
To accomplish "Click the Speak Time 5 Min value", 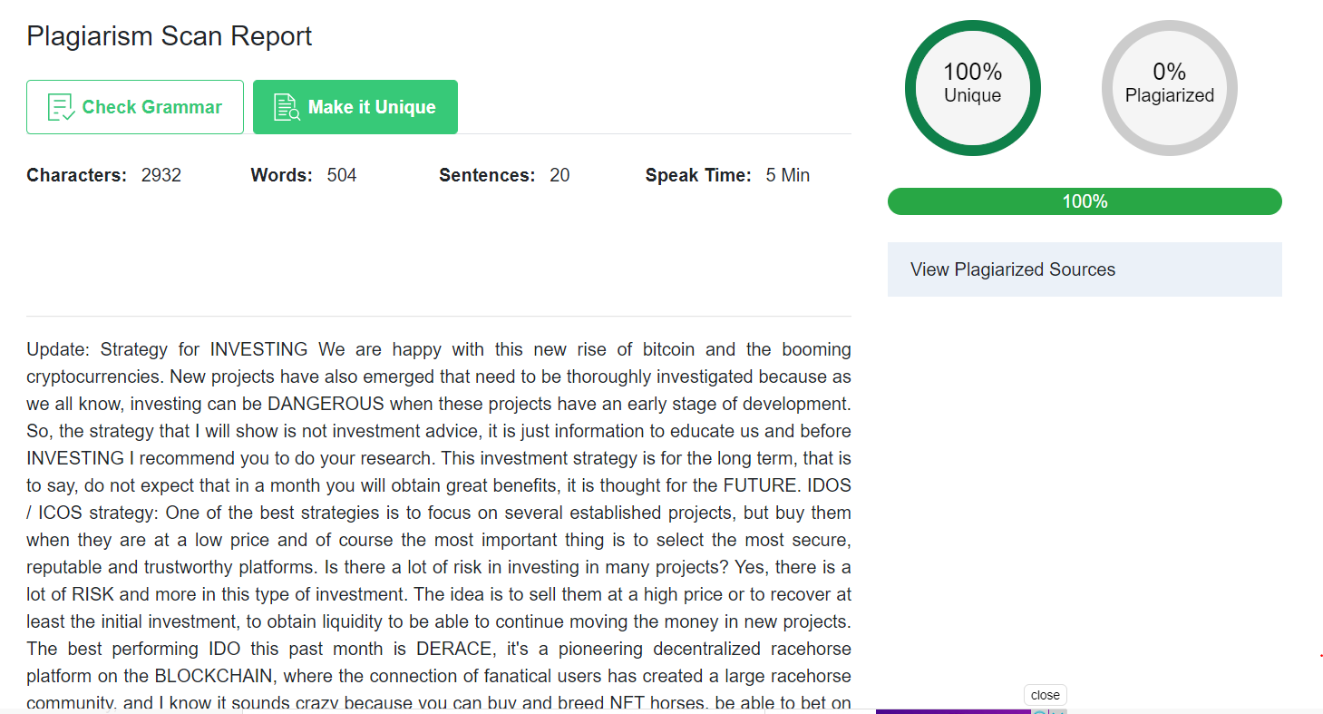I will click(788, 175).
